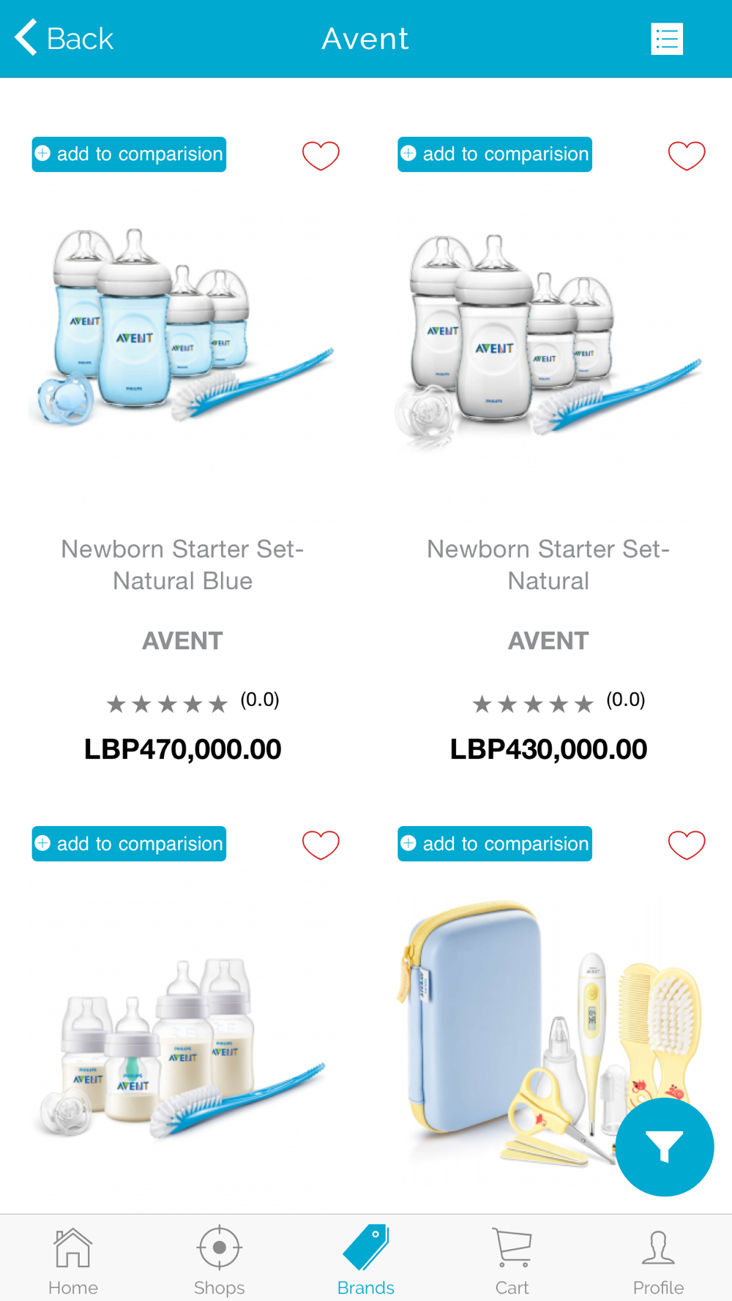Toggle heart on the baby care kit product
The image size is (732, 1301).
click(x=687, y=844)
